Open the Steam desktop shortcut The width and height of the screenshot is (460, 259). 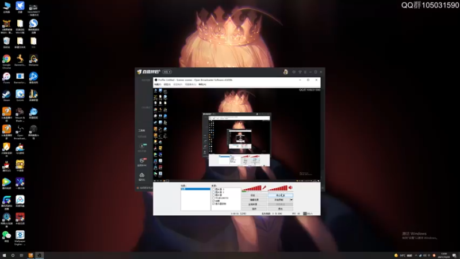pos(6,94)
